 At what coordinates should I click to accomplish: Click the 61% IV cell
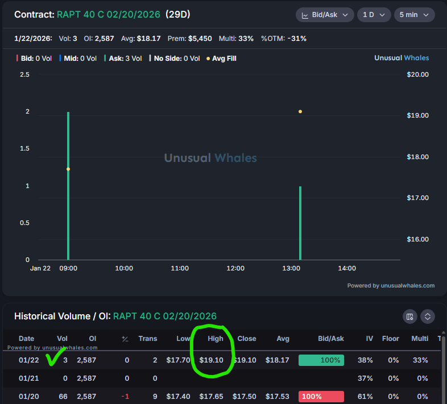365,397
